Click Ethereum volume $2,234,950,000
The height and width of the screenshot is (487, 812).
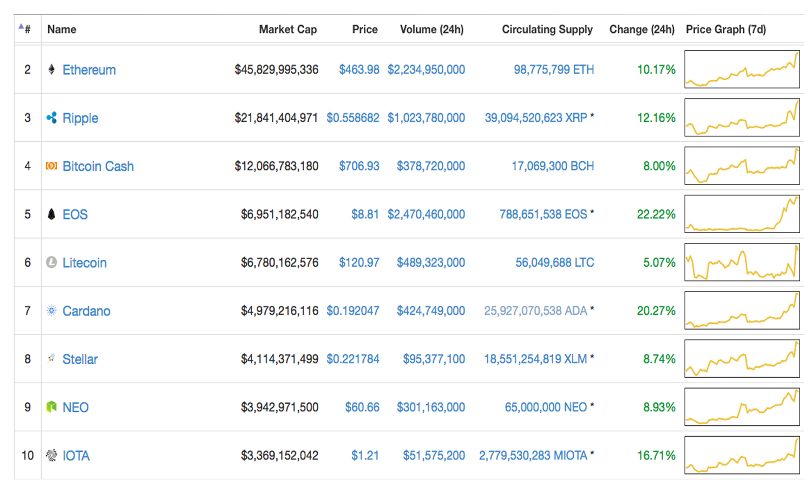tap(426, 69)
